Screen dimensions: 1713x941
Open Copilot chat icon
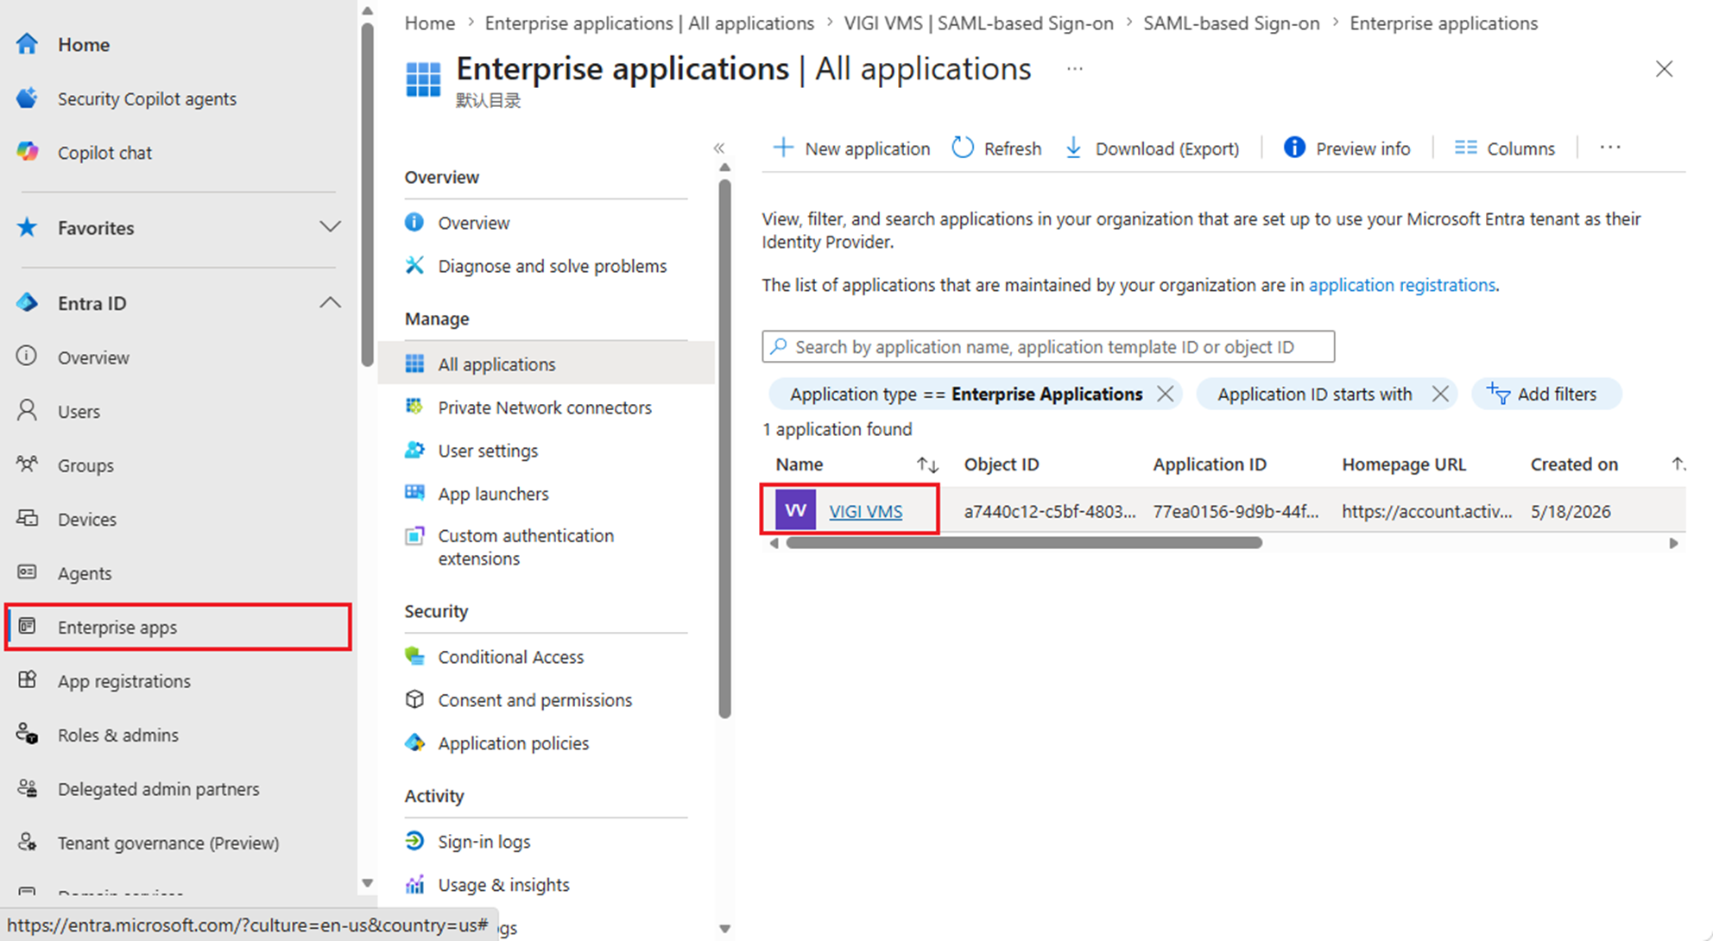pos(27,152)
